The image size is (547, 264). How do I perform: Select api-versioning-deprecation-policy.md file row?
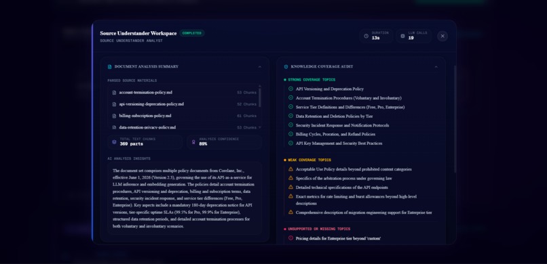pyautogui.click(x=184, y=104)
